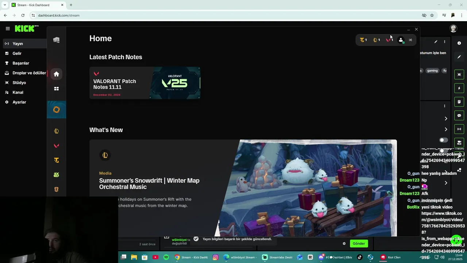Open a new browser tab
467x263 pixels.
tap(71, 5)
